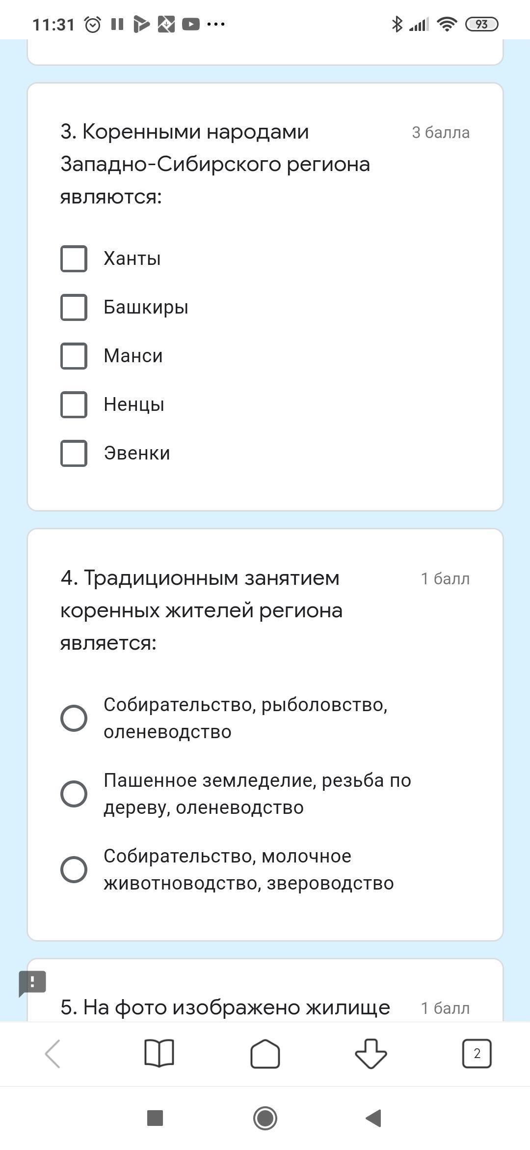Screen dimensions: 530x1150
Task: Select Собирательство, молочное животноводство option
Action: [74, 869]
